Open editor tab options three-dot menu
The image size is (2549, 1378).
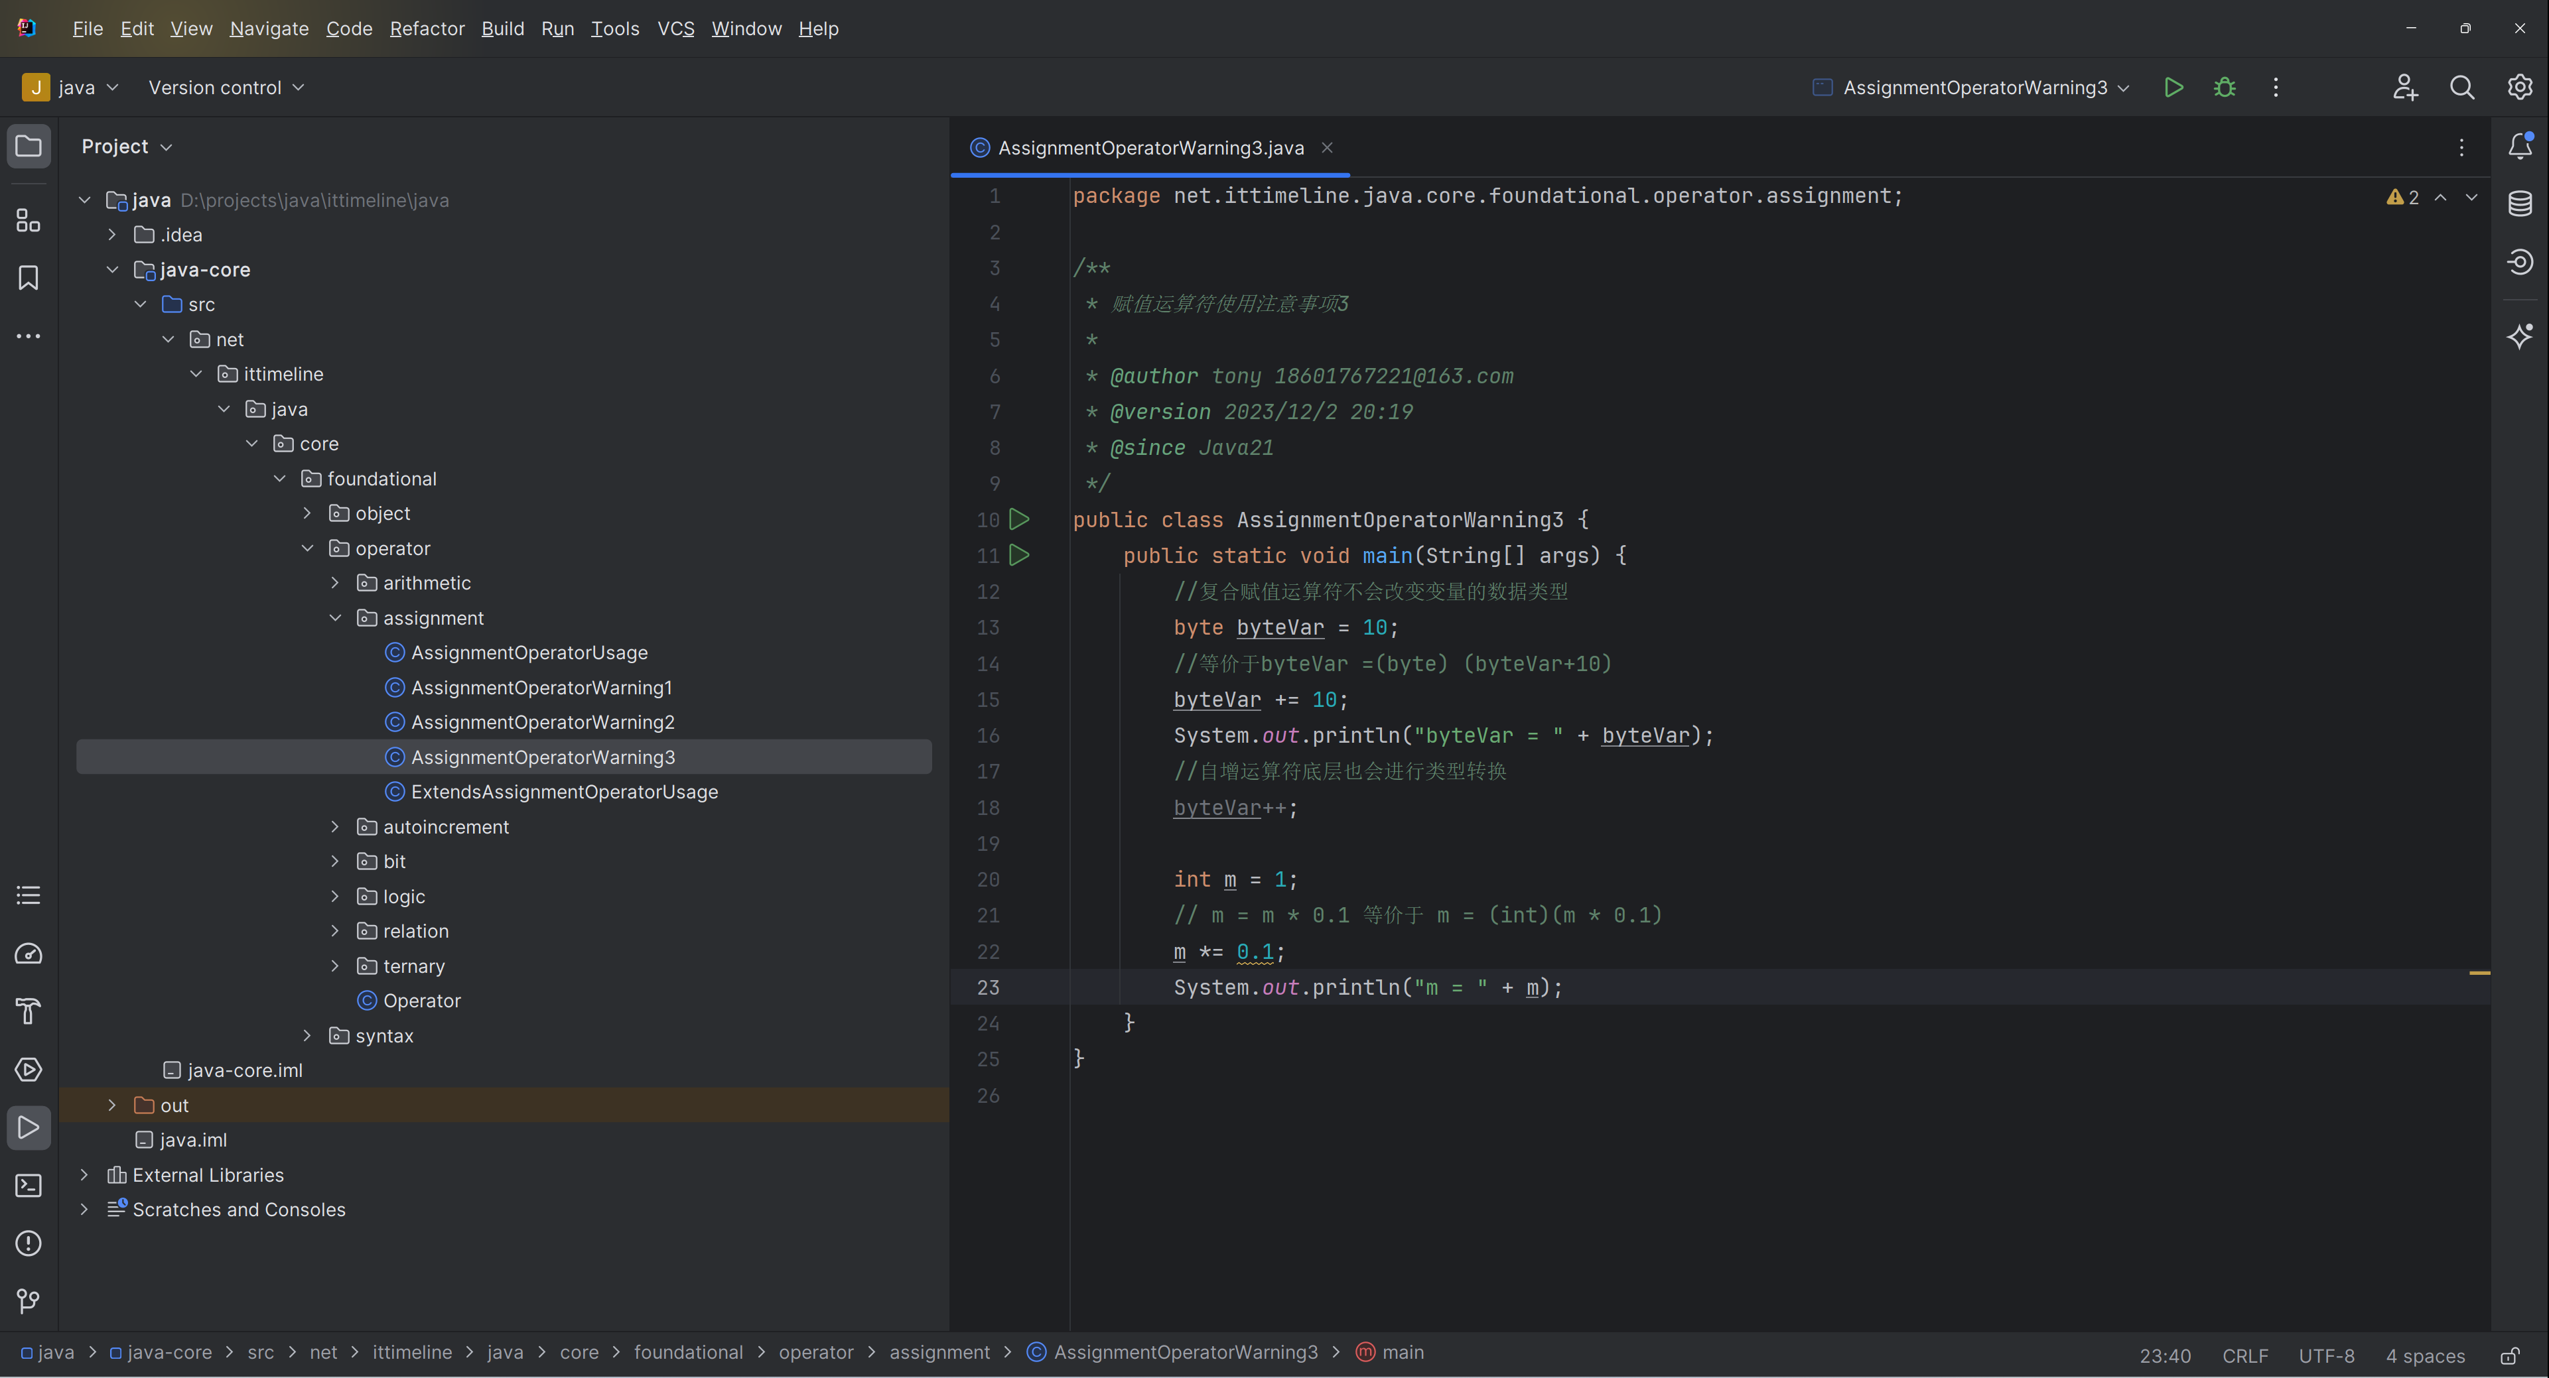point(2462,147)
